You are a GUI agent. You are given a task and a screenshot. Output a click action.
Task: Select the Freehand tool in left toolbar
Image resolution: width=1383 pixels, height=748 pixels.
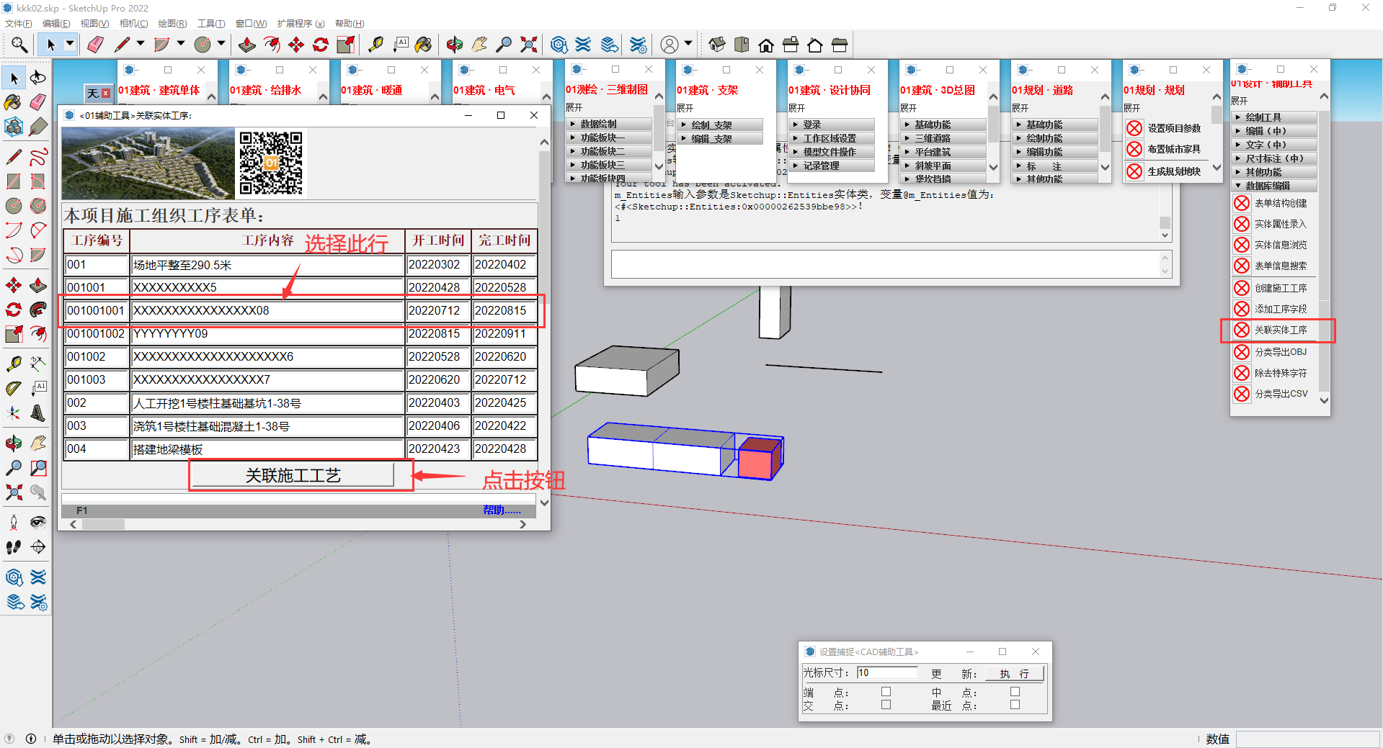pyautogui.click(x=38, y=156)
